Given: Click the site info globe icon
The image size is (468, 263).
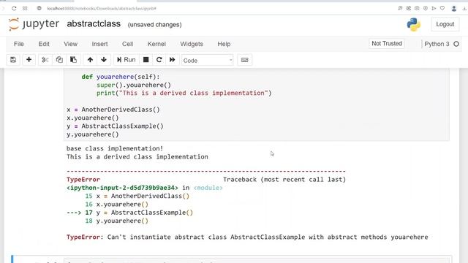Looking at the screenshot, I should click(x=39, y=8).
